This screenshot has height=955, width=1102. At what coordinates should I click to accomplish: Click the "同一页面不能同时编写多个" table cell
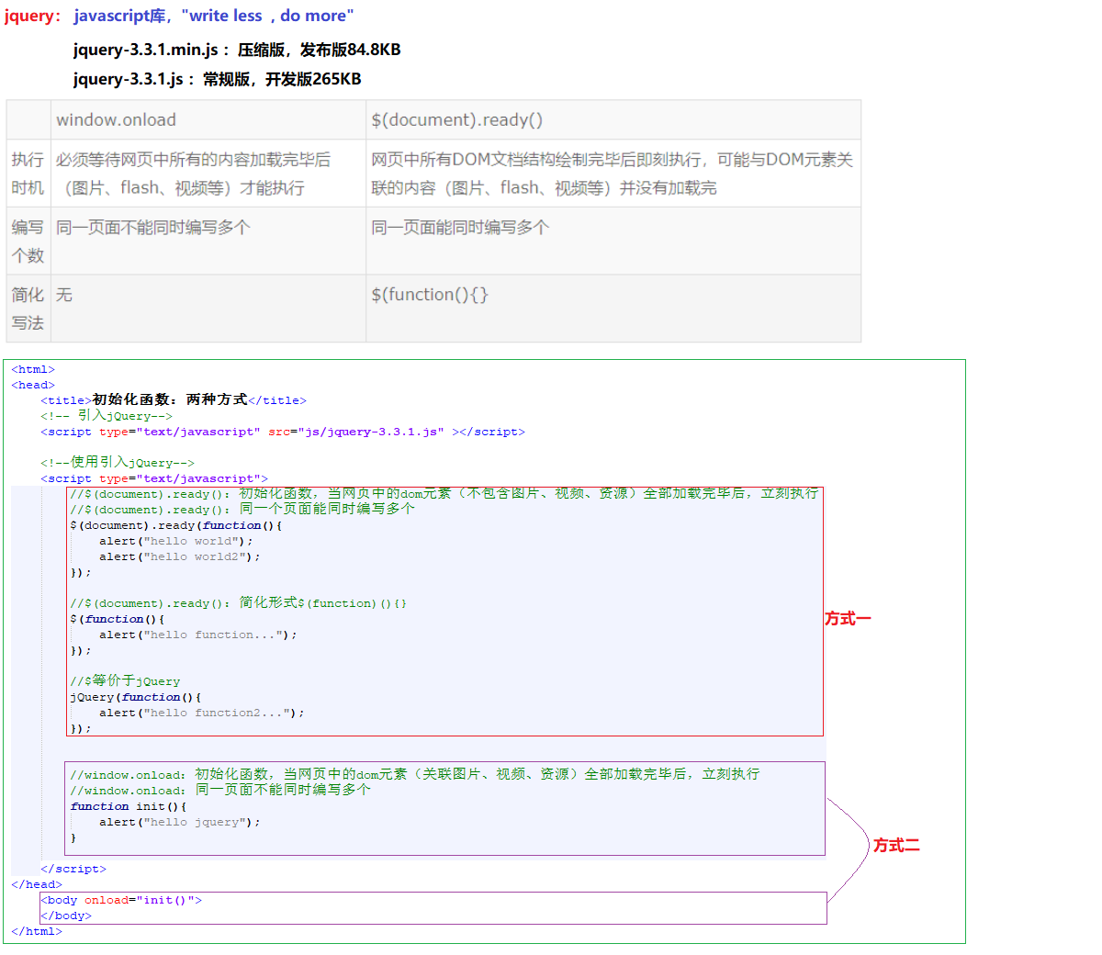153,228
